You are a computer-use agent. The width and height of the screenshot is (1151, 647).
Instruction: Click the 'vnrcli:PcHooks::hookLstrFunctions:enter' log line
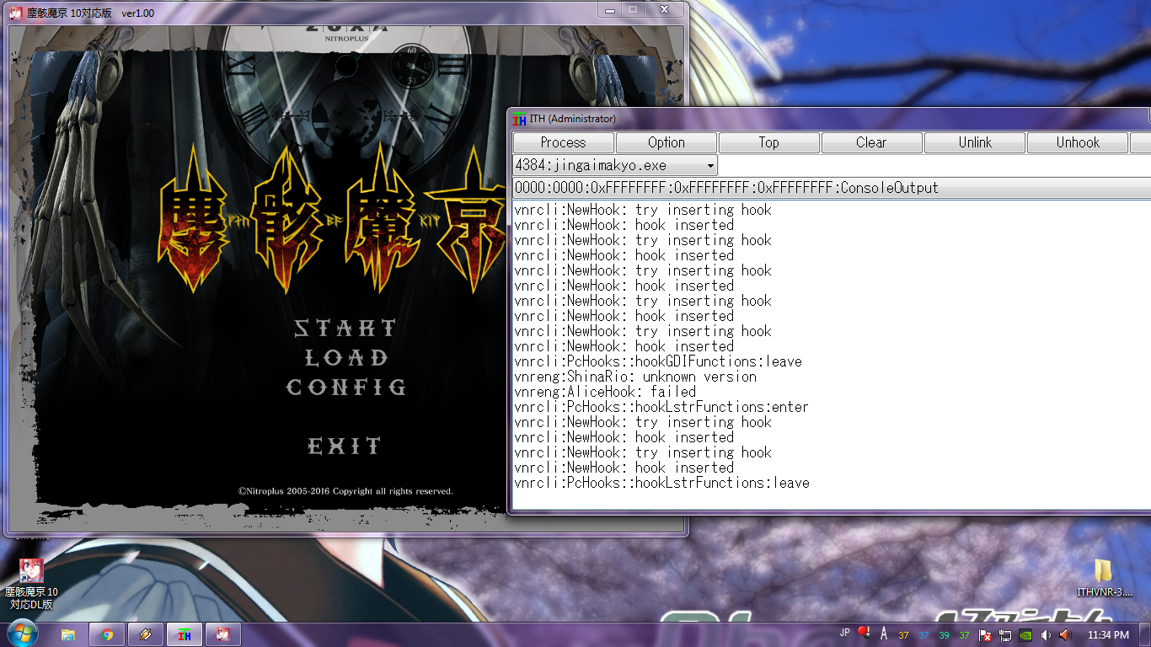[x=661, y=407]
